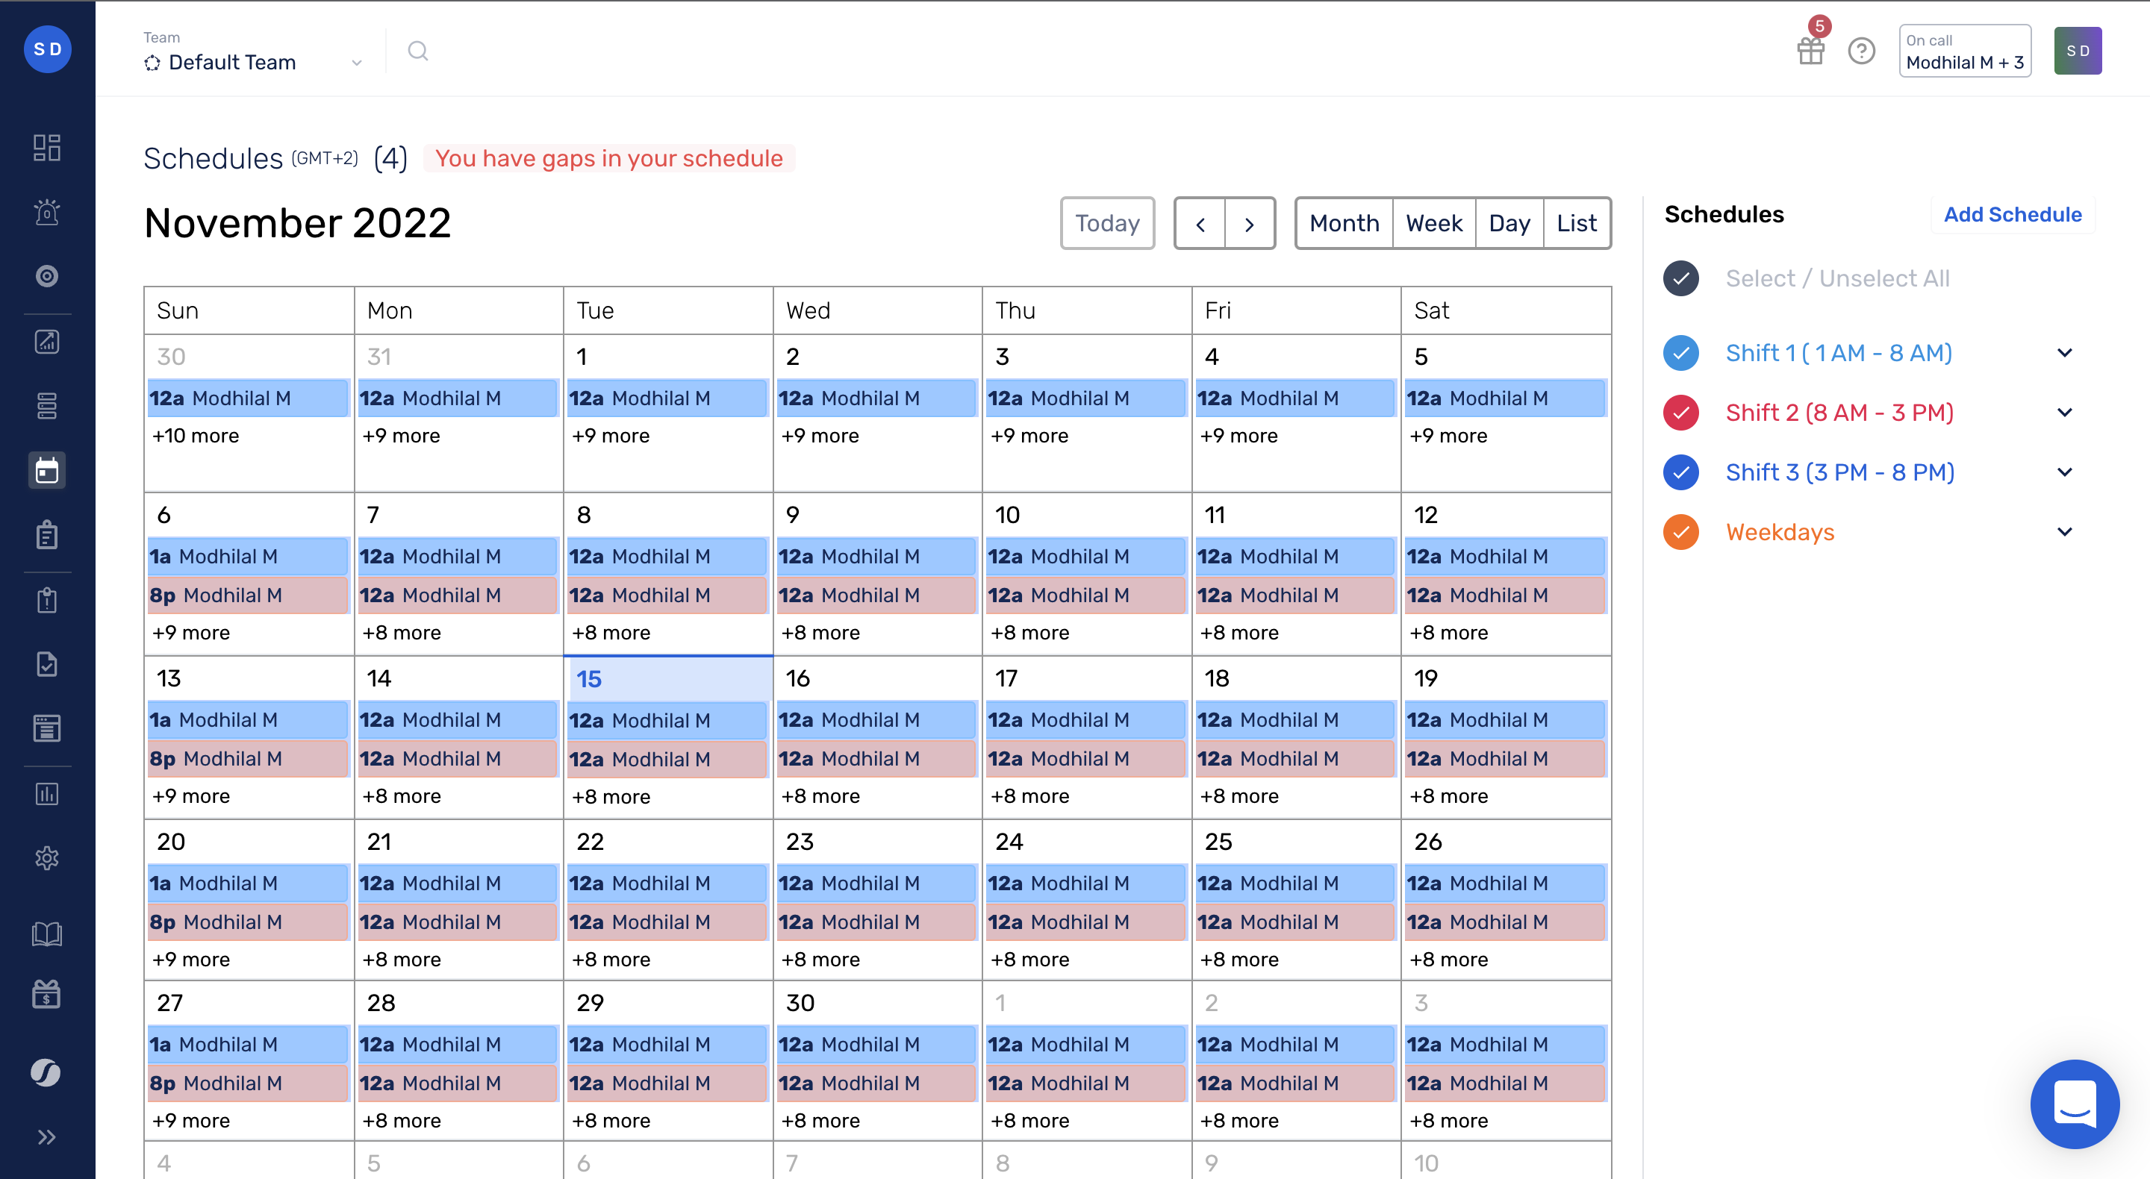Go to next month with right arrow
Viewport: 2150px width, 1179px height.
(1250, 223)
